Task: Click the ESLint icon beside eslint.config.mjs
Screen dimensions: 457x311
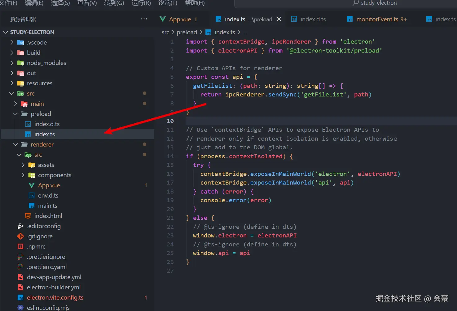Action: (x=20, y=308)
